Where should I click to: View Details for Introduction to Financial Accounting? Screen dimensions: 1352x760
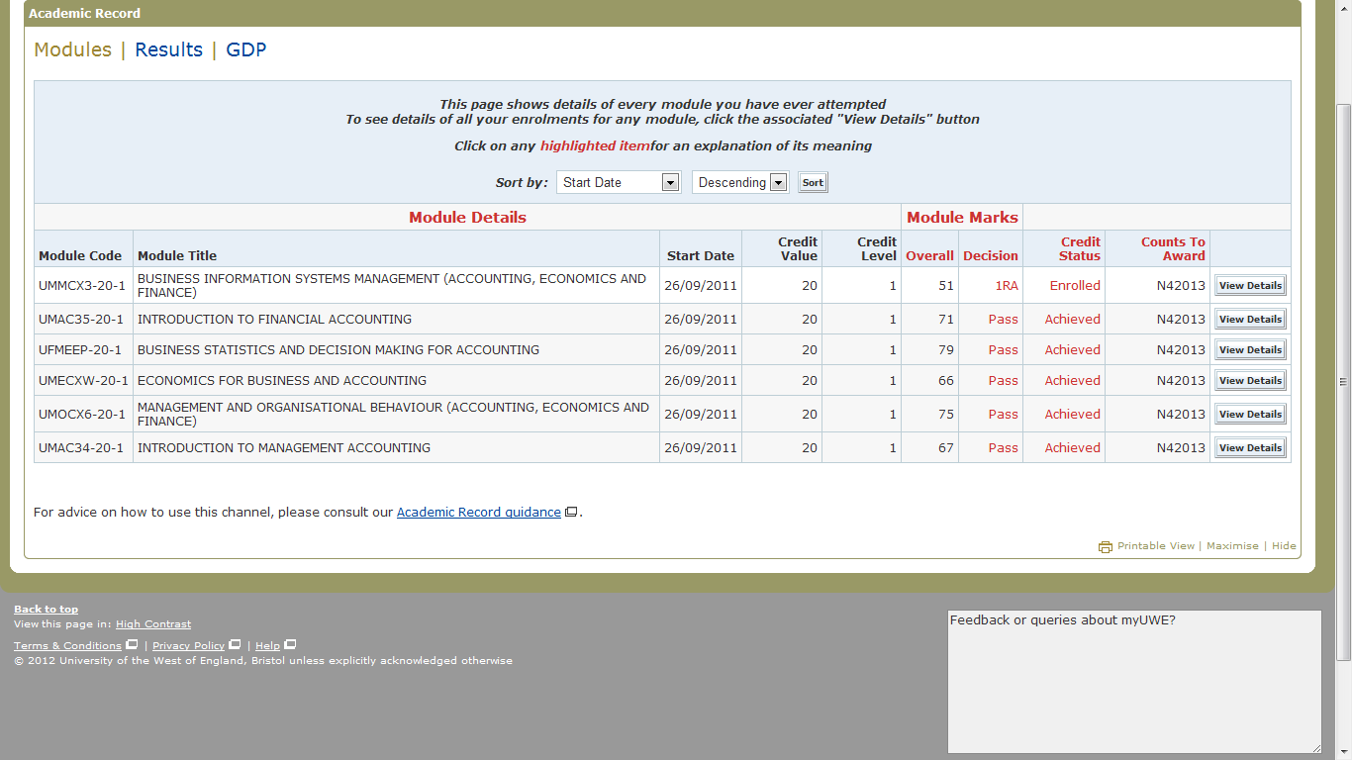tap(1250, 319)
